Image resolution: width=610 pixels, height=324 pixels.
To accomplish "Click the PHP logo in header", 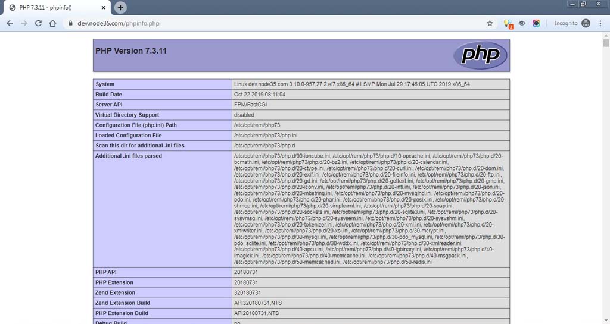I will [480, 55].
